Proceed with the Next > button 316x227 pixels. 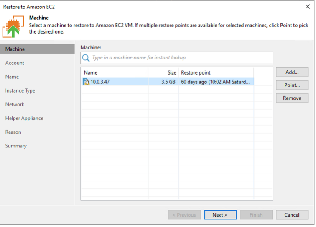(220, 215)
